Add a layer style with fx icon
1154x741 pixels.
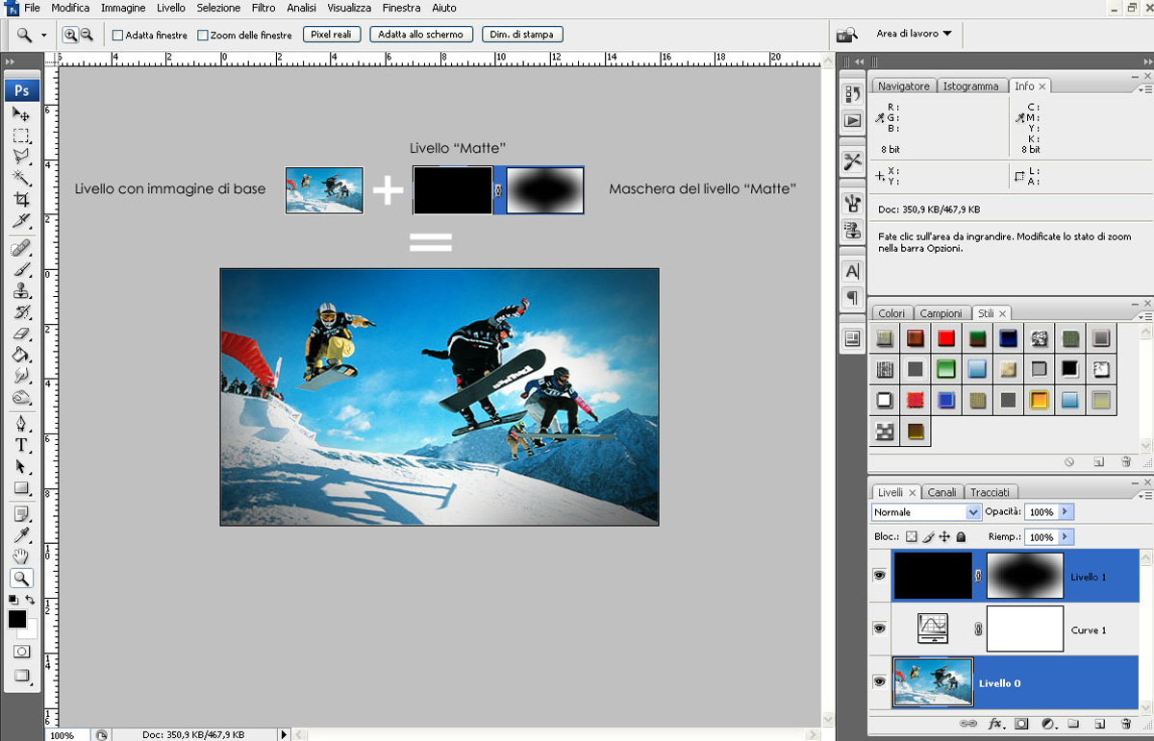tap(995, 724)
